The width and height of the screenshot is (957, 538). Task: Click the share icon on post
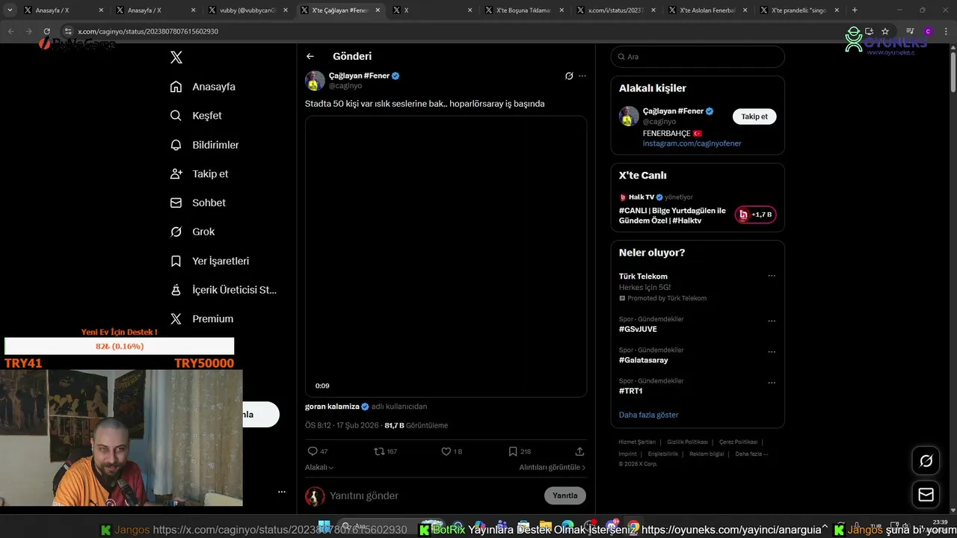tap(579, 451)
